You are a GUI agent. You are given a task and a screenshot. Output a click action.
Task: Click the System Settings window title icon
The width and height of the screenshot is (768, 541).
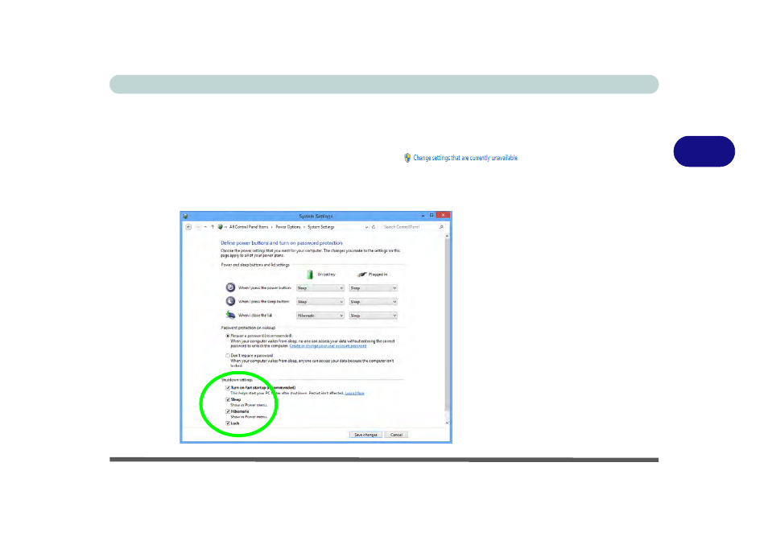coord(186,216)
